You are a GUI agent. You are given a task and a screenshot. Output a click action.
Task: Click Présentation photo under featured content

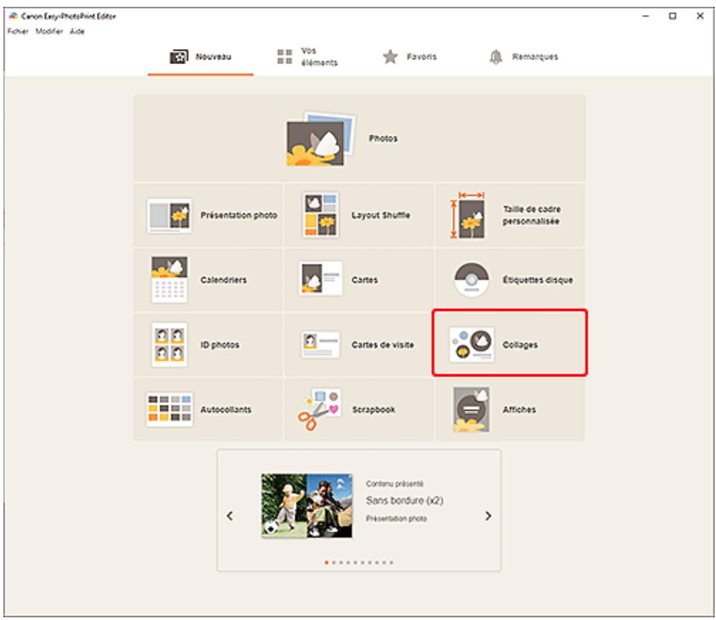click(396, 518)
